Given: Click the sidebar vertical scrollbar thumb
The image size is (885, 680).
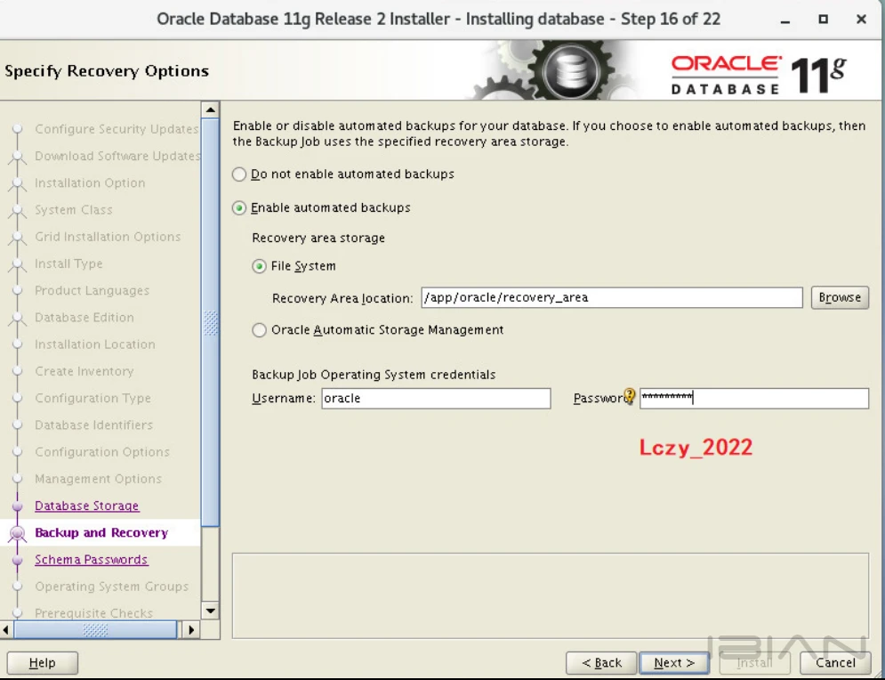Looking at the screenshot, I should (x=211, y=322).
